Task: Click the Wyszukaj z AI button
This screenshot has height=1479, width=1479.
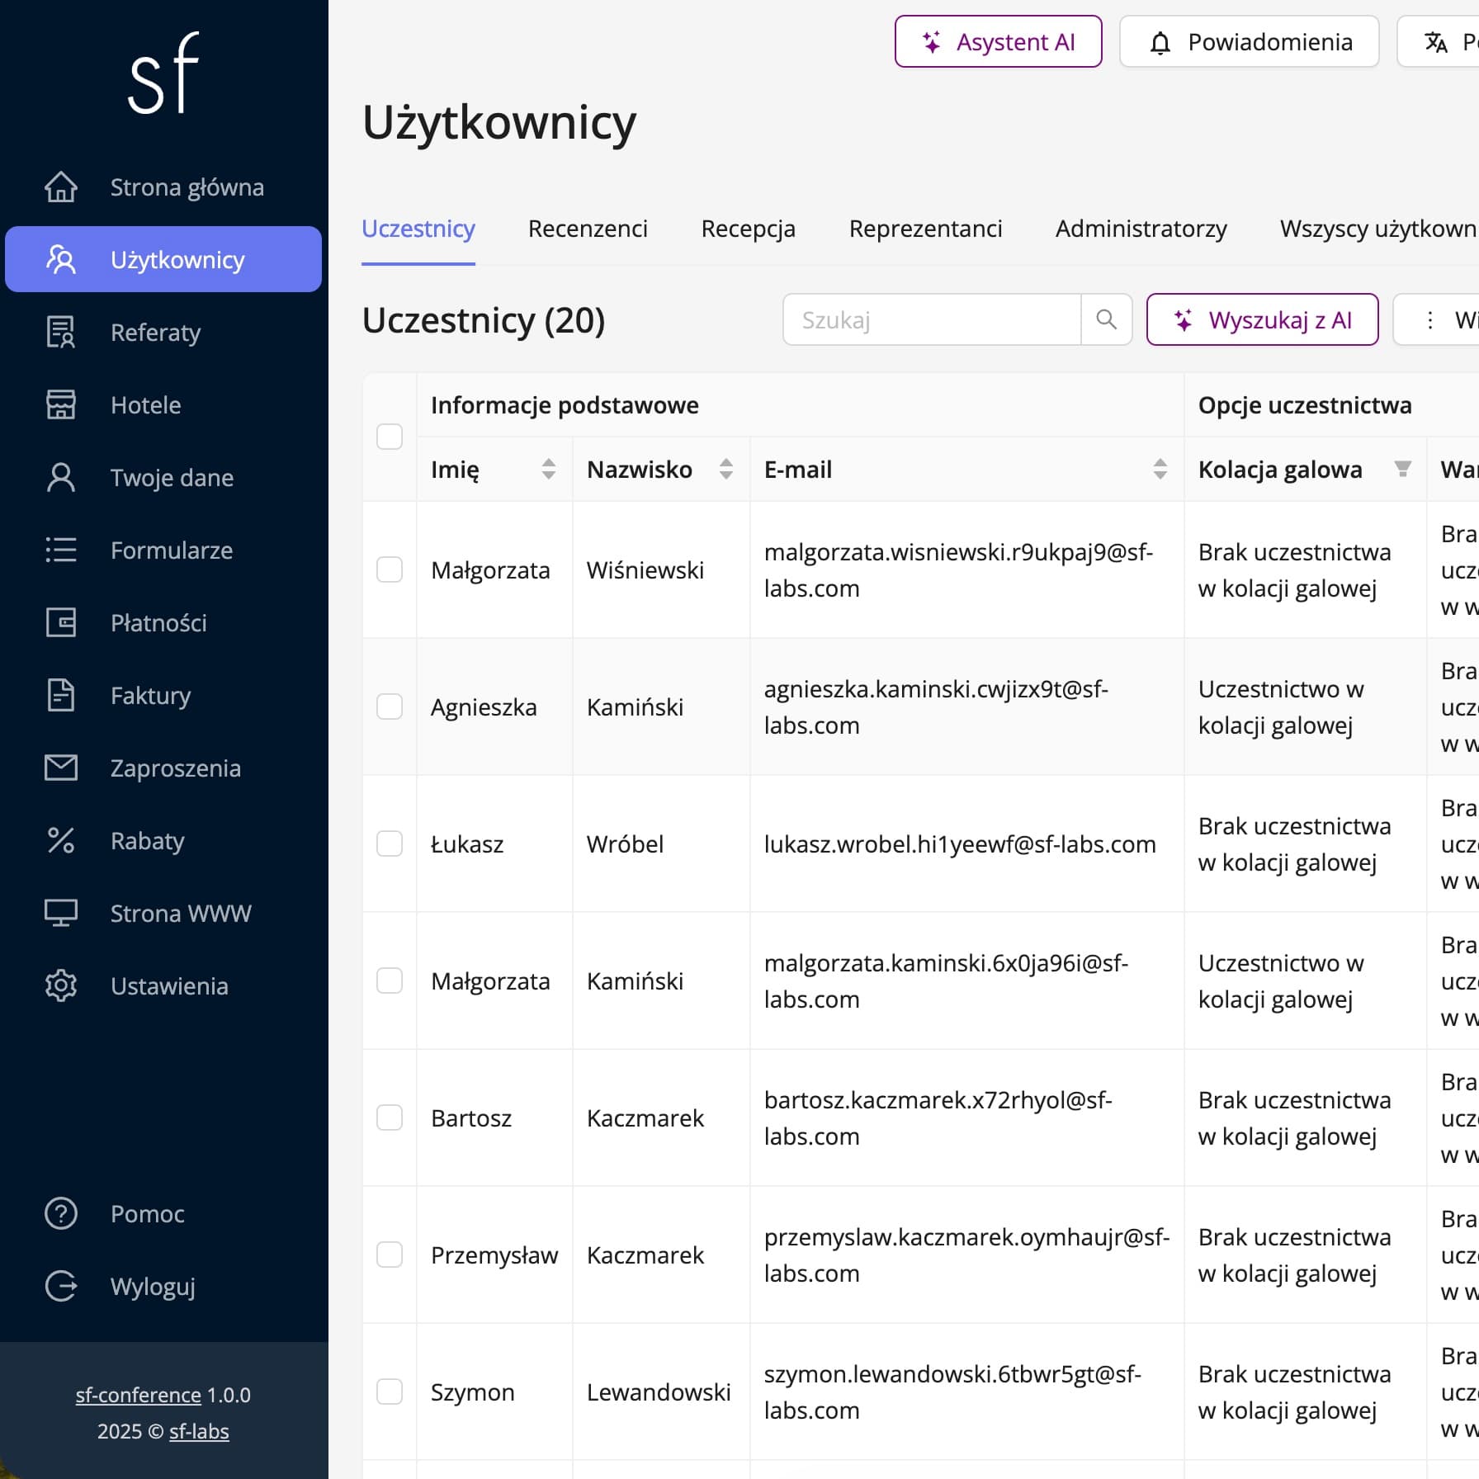Action: [x=1262, y=319]
